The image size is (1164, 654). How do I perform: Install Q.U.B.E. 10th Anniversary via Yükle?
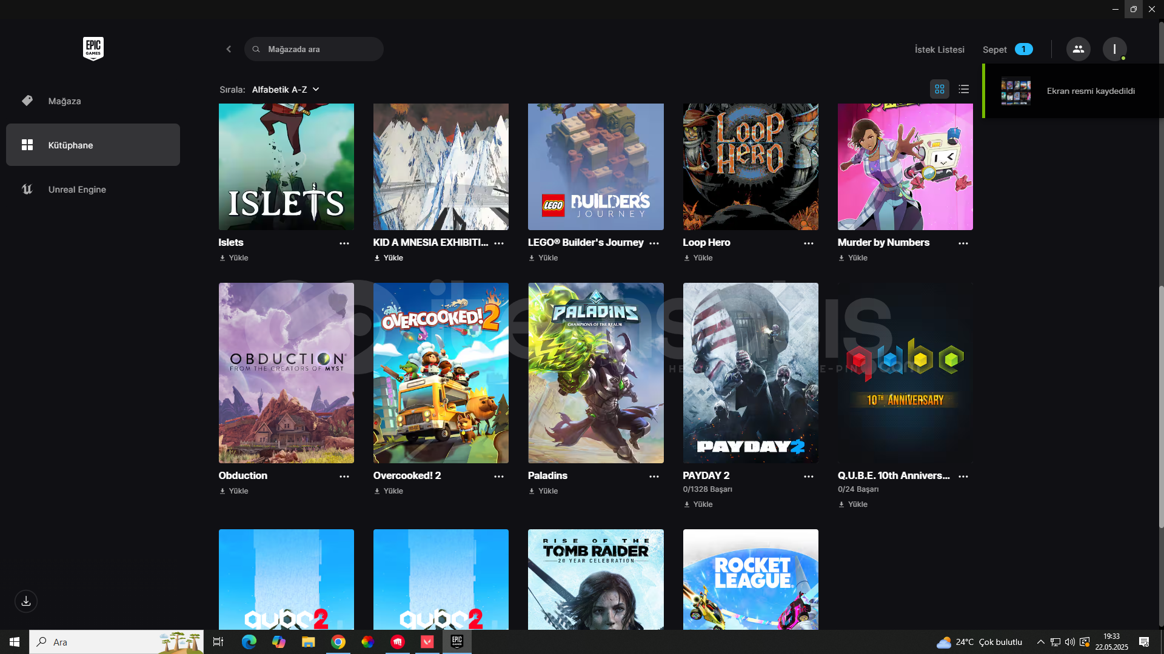click(x=853, y=504)
